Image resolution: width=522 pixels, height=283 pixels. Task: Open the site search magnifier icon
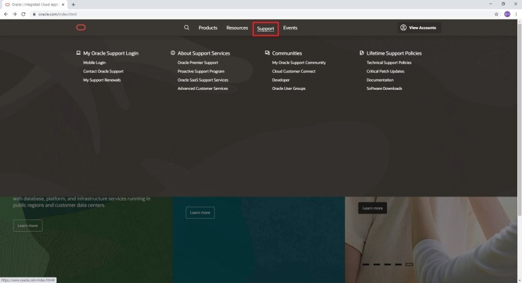(187, 27)
